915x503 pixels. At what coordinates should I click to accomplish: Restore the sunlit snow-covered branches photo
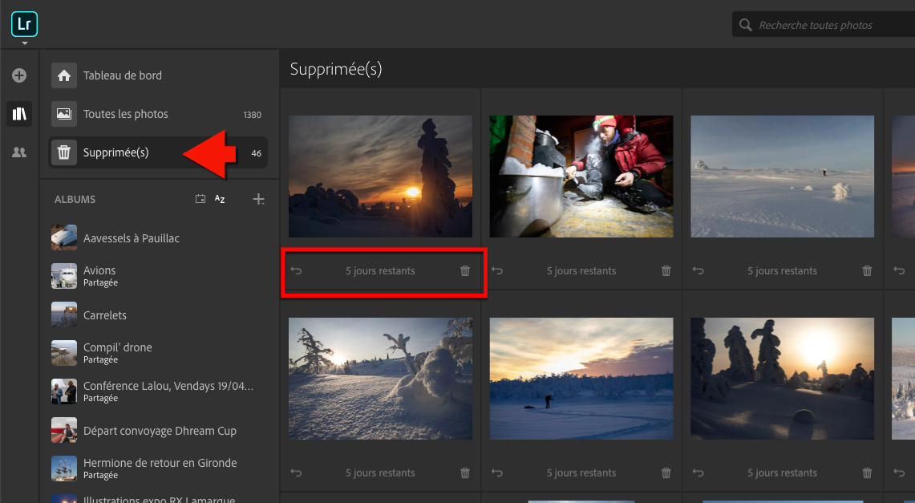point(297,473)
